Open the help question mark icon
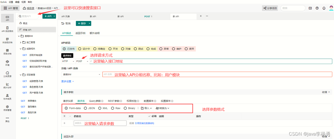 point(317,8)
